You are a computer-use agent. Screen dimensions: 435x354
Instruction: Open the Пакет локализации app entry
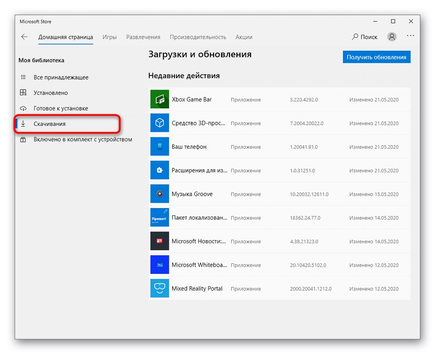[x=199, y=218]
